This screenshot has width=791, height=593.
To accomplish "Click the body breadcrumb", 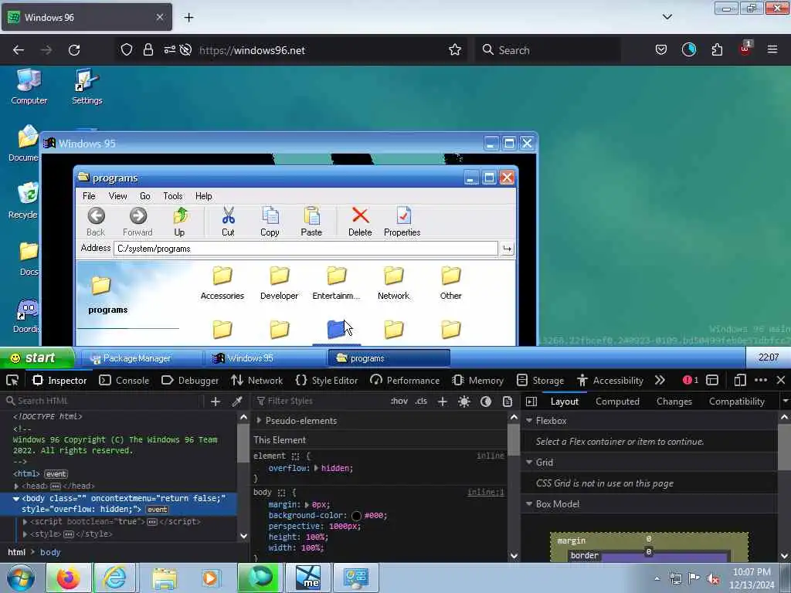I will pyautogui.click(x=50, y=552).
